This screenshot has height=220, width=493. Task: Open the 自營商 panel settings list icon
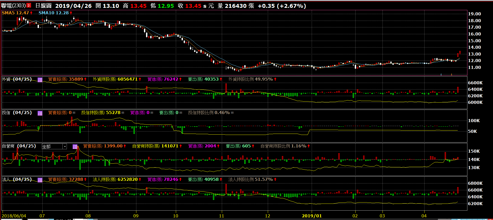(75, 147)
